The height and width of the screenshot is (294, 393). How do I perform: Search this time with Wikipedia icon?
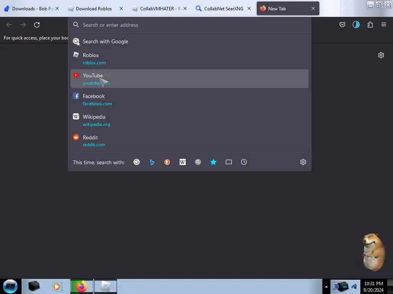182,162
